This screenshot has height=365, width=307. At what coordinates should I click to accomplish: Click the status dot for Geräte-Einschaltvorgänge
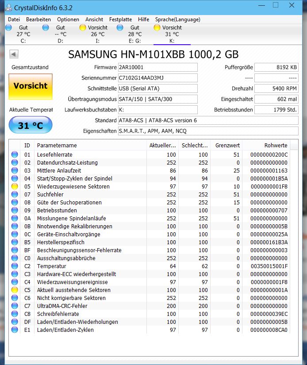[x=15, y=234]
